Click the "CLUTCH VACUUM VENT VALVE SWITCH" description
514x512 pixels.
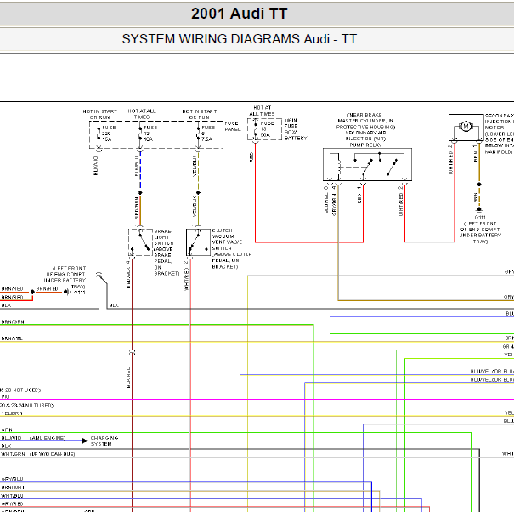(x=232, y=248)
